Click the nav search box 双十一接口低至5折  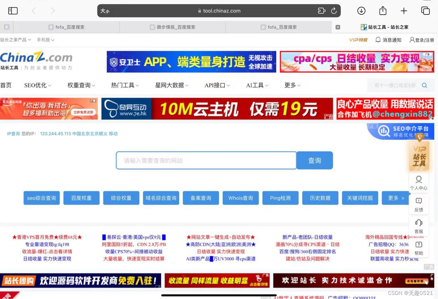click(395, 86)
